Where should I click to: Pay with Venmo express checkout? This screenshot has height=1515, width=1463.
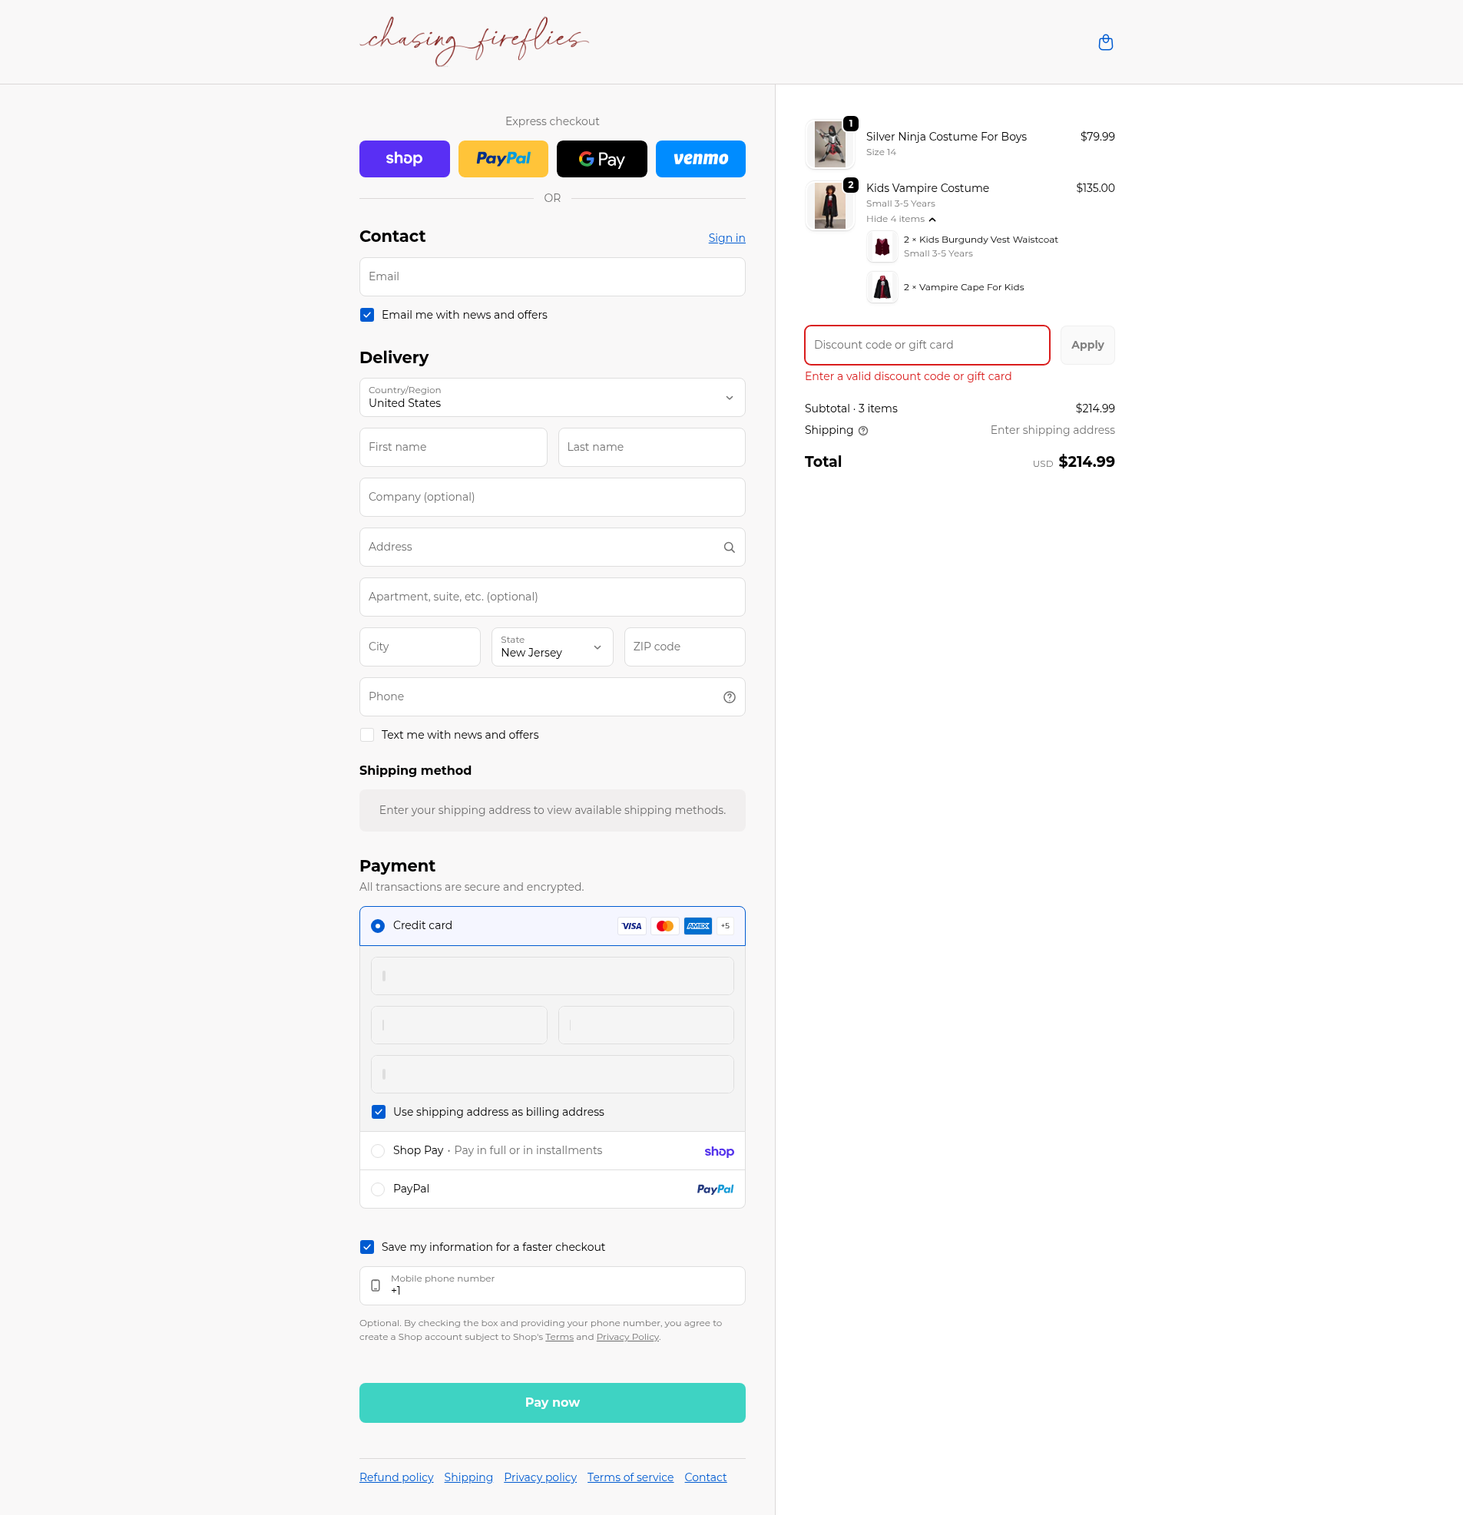(700, 159)
